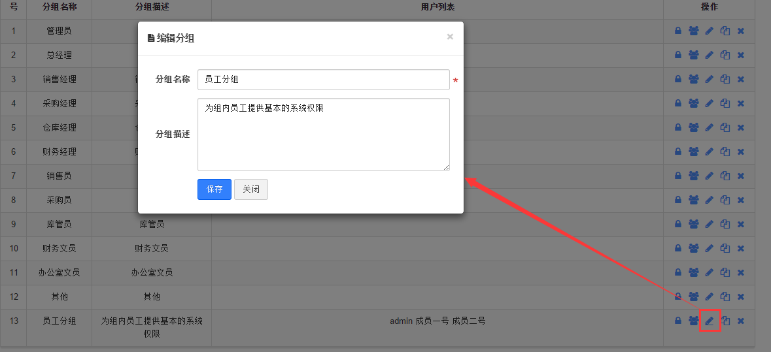This screenshot has height=352, width=771.
Task: Click the 用户列表 column header
Action: pos(437,7)
